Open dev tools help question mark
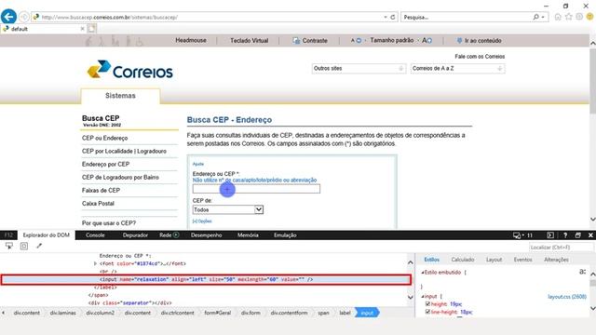 click(565, 235)
